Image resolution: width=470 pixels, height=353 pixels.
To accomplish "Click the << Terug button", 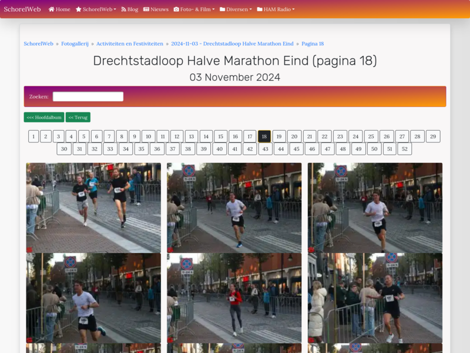I will (78, 117).
